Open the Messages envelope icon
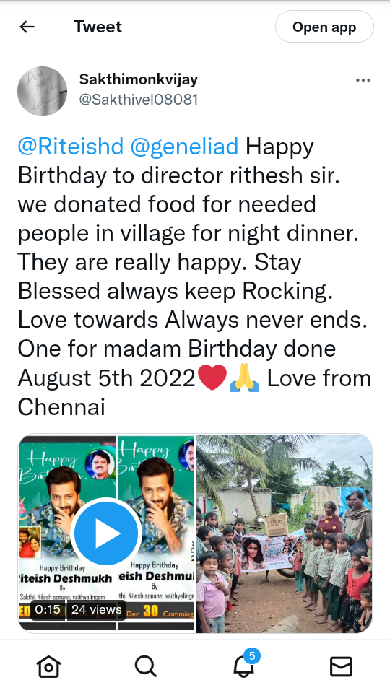Viewport: 390px width, 693px height. (x=342, y=666)
